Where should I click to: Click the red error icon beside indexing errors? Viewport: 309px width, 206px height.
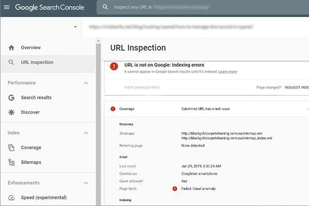tap(114, 66)
